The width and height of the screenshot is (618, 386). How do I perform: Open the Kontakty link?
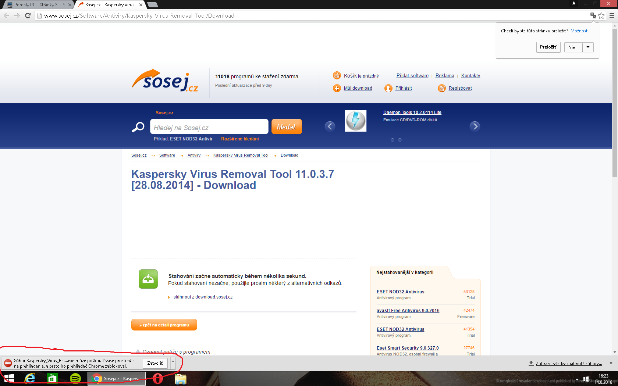[470, 76]
